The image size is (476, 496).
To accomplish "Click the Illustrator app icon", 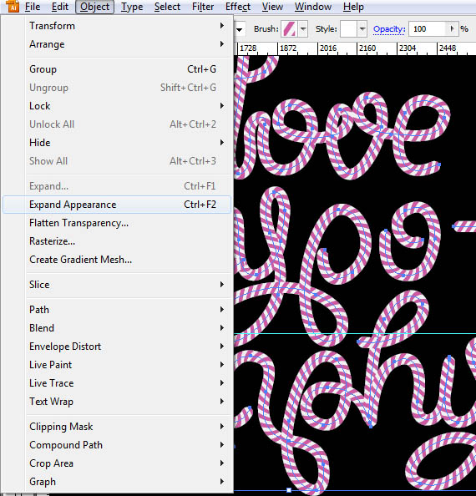I will click(x=13, y=7).
